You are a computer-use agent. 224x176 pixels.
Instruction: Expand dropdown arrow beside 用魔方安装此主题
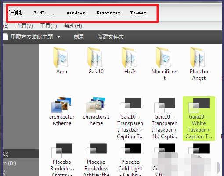pos(58,37)
